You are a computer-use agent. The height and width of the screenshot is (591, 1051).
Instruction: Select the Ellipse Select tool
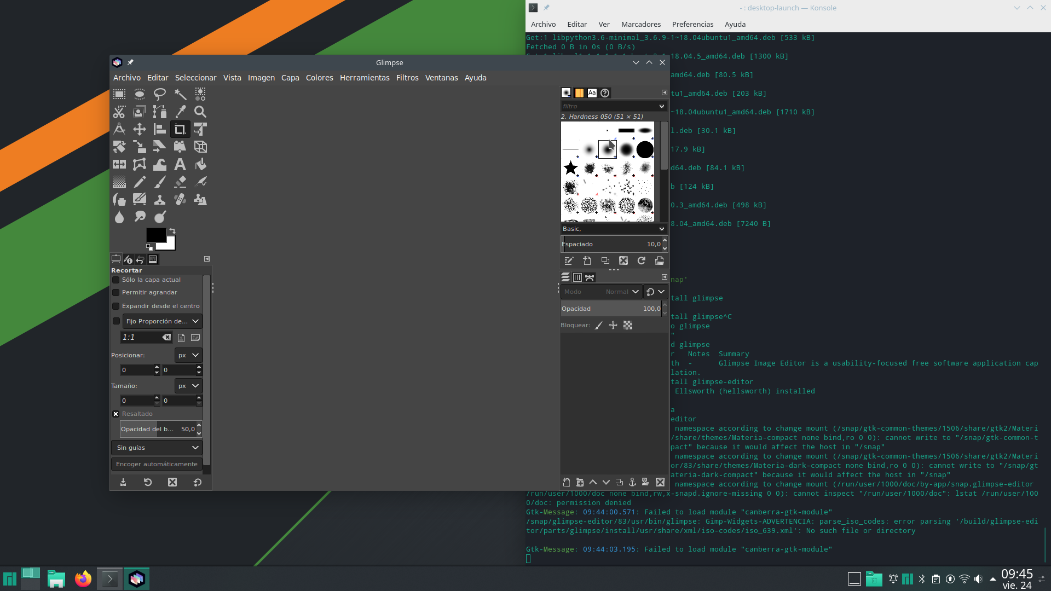pyautogui.click(x=139, y=94)
